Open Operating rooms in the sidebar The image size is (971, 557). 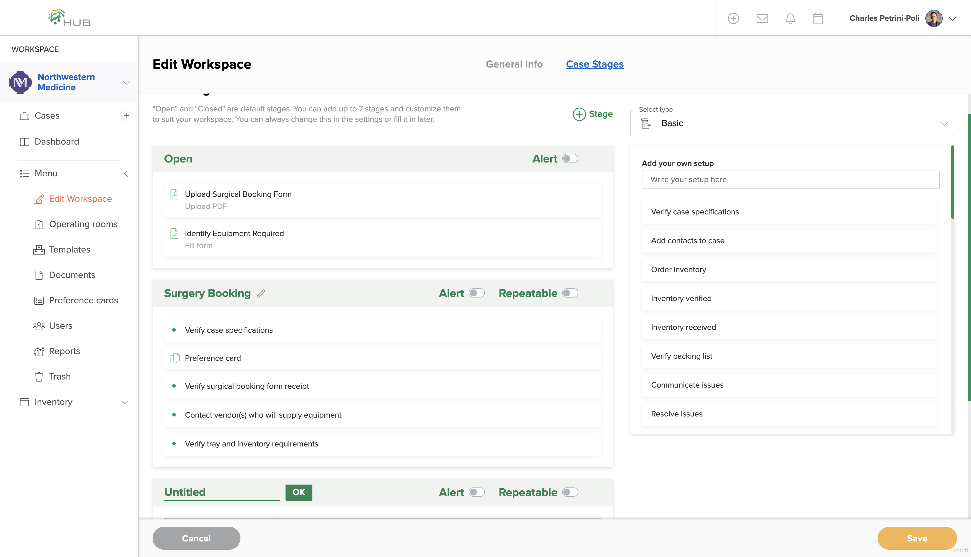75,224
